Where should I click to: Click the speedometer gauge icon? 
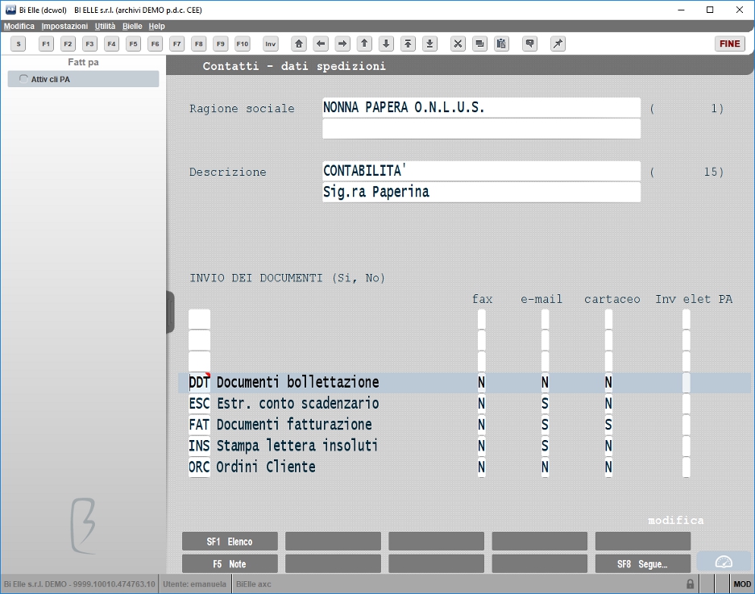coord(724,562)
